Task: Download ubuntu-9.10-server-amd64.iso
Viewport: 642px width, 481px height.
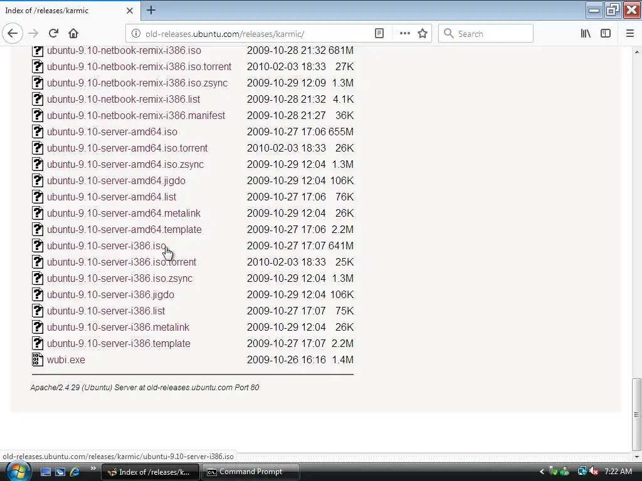Action: pos(112,132)
